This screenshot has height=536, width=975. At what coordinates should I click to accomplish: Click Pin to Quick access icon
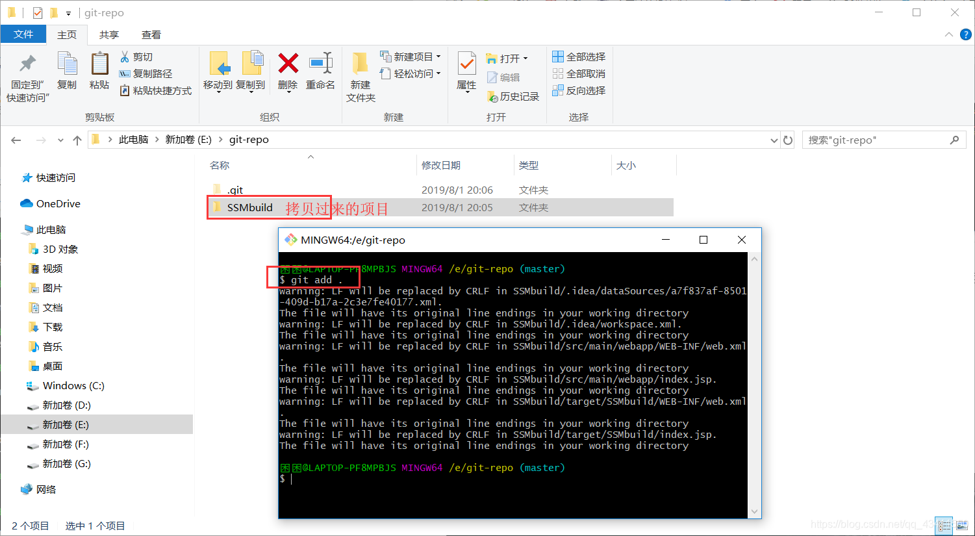click(27, 64)
